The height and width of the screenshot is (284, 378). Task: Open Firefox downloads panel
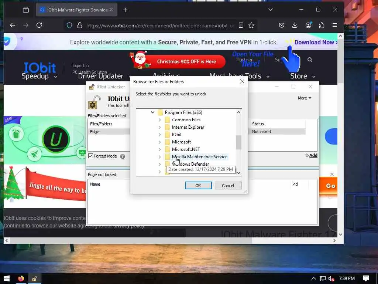pyautogui.click(x=295, y=25)
